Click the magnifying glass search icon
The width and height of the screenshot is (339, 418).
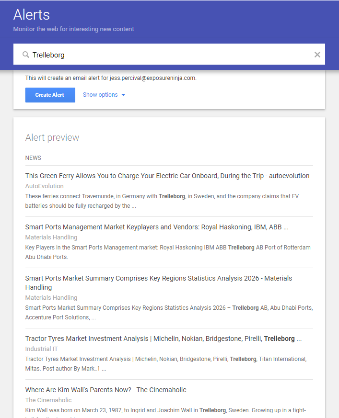26,55
